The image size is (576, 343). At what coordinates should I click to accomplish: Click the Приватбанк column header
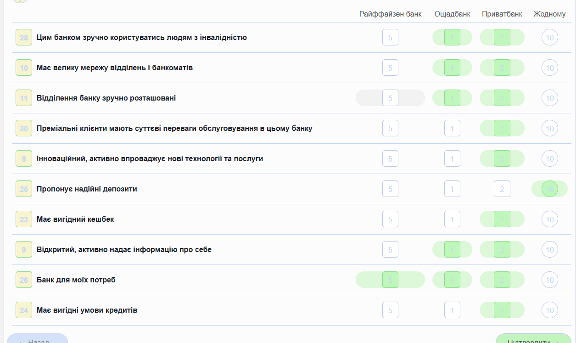pyautogui.click(x=502, y=14)
